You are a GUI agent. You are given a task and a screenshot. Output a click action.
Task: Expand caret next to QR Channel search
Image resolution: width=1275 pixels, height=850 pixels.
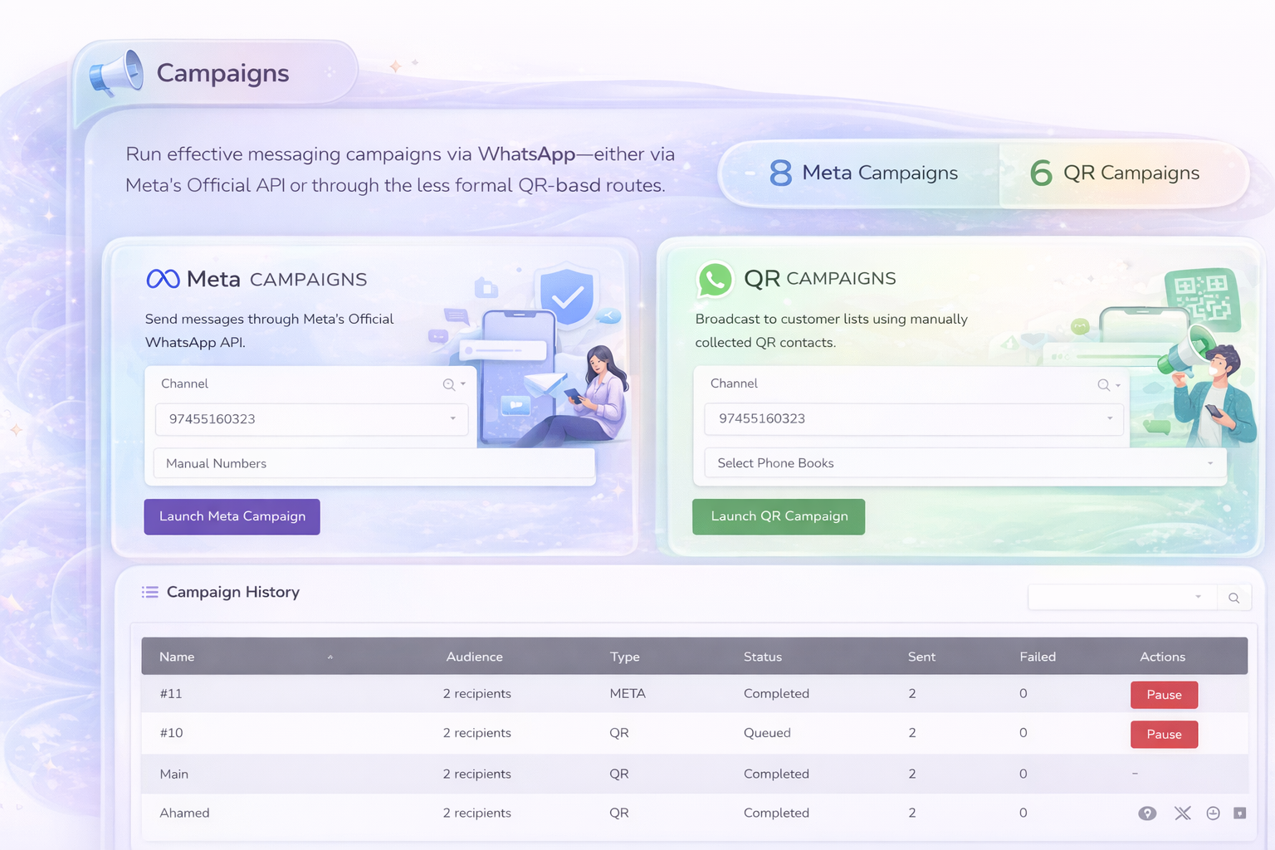pos(1118,385)
